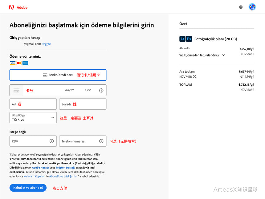Focus the KDV tax number field
Screen dimensions: 265x199
[33, 141]
